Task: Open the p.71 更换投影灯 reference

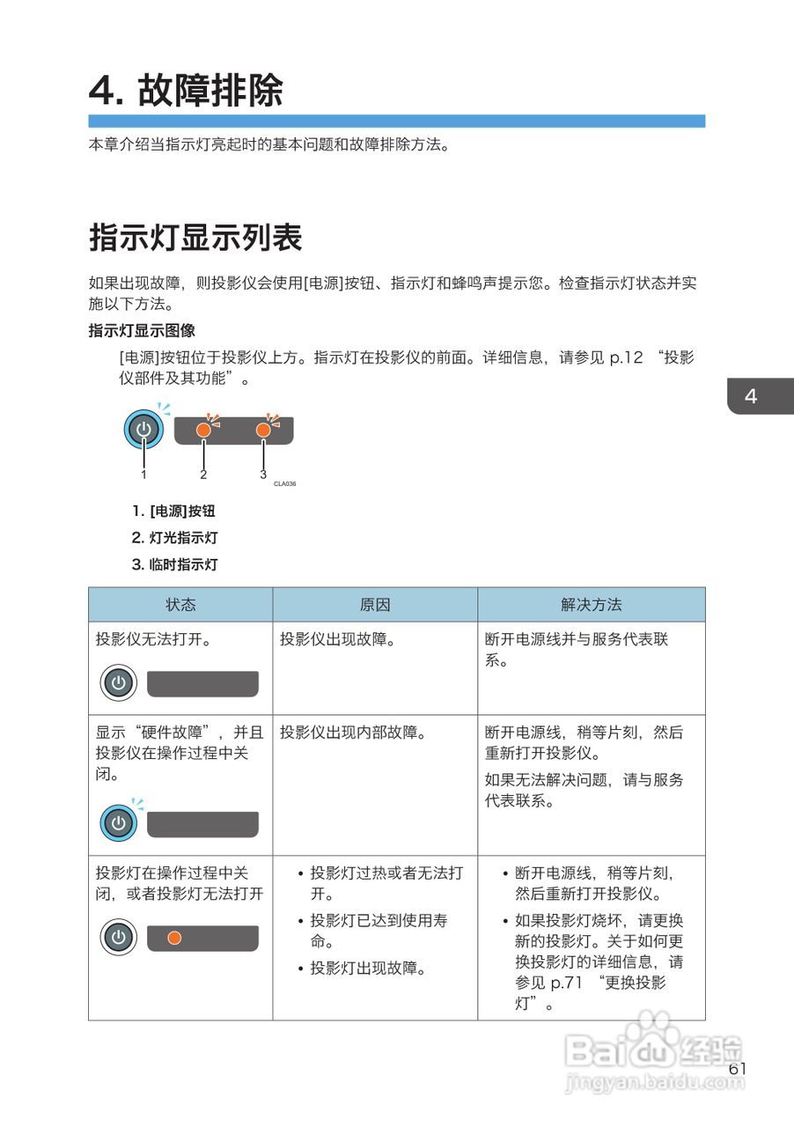Action: coord(590,993)
